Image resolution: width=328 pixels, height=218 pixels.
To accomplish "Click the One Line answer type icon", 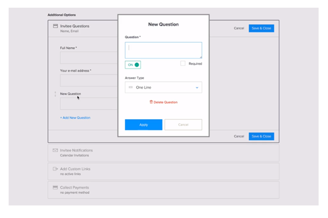I will coord(131,87).
